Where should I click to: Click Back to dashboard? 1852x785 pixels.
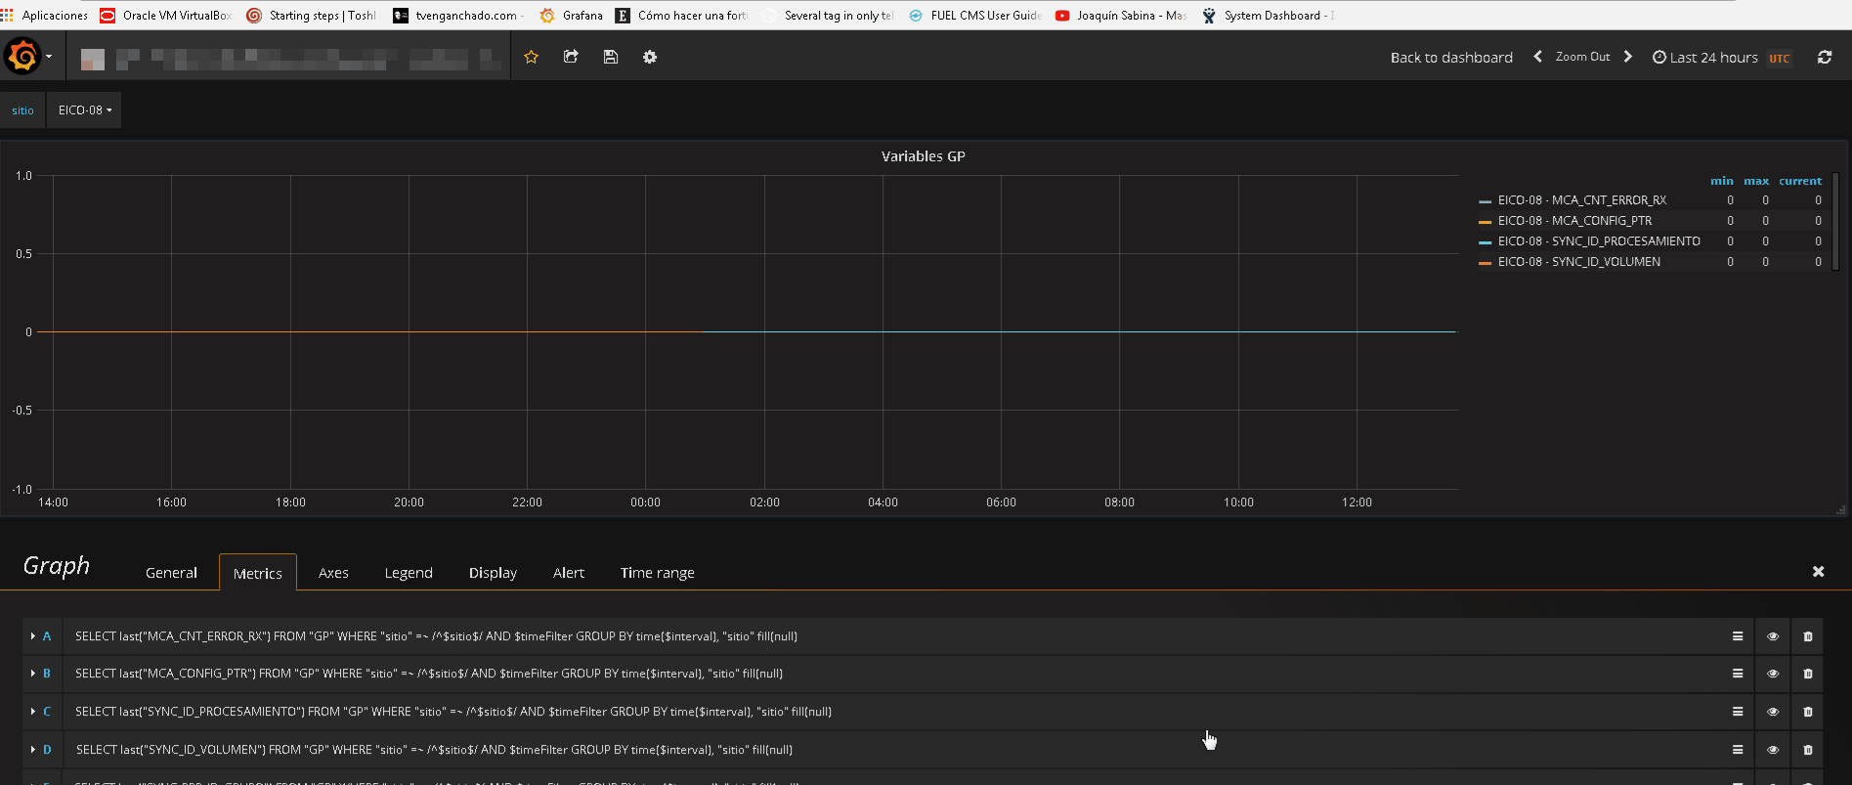coord(1451,58)
